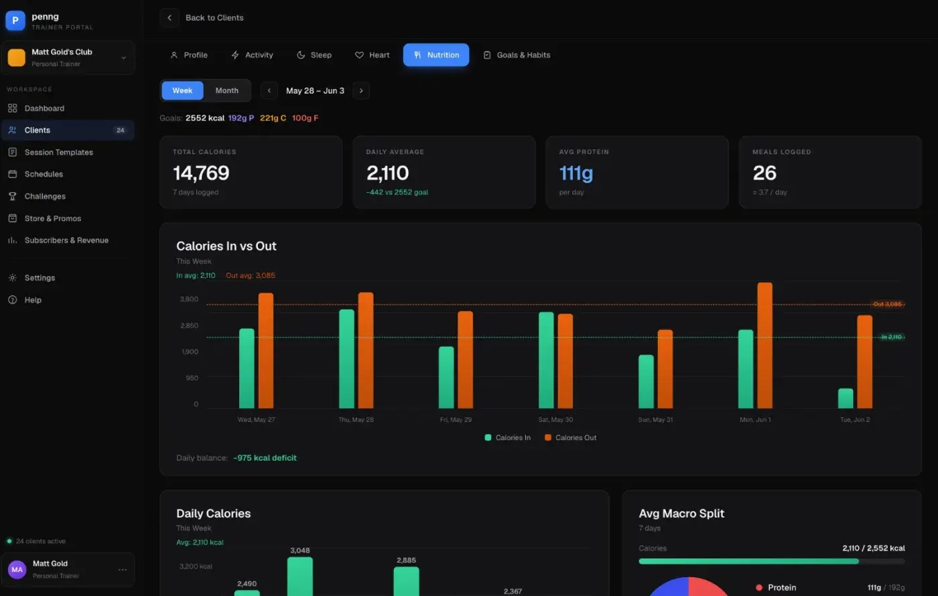Viewport: 938px width, 596px height.
Task: Click the Session Templates document icon
Action: point(12,152)
